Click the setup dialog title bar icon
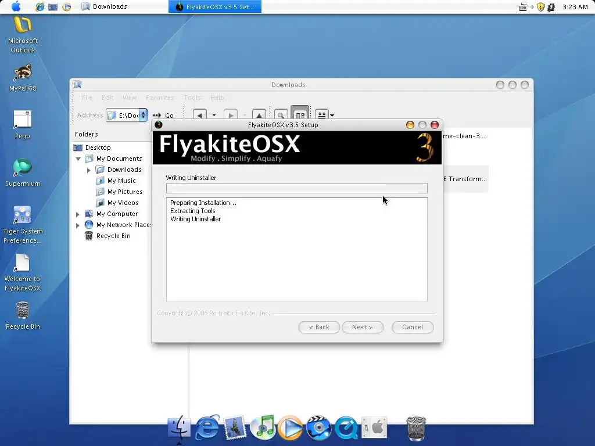595x446 pixels. point(159,124)
